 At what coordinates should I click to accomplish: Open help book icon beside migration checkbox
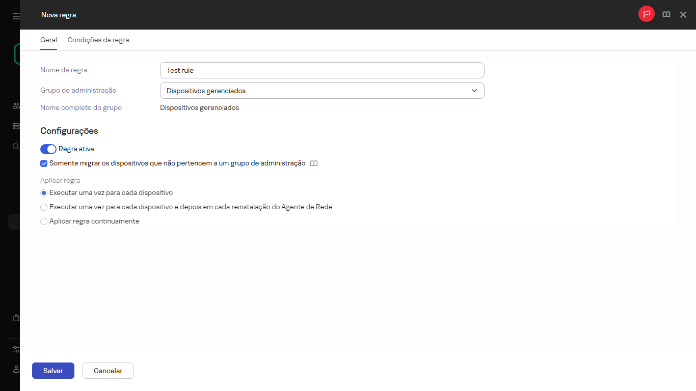314,163
